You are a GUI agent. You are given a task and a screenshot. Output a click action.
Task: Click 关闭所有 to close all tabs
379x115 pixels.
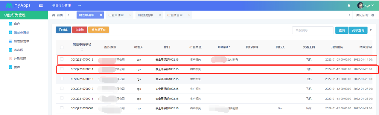362,15
